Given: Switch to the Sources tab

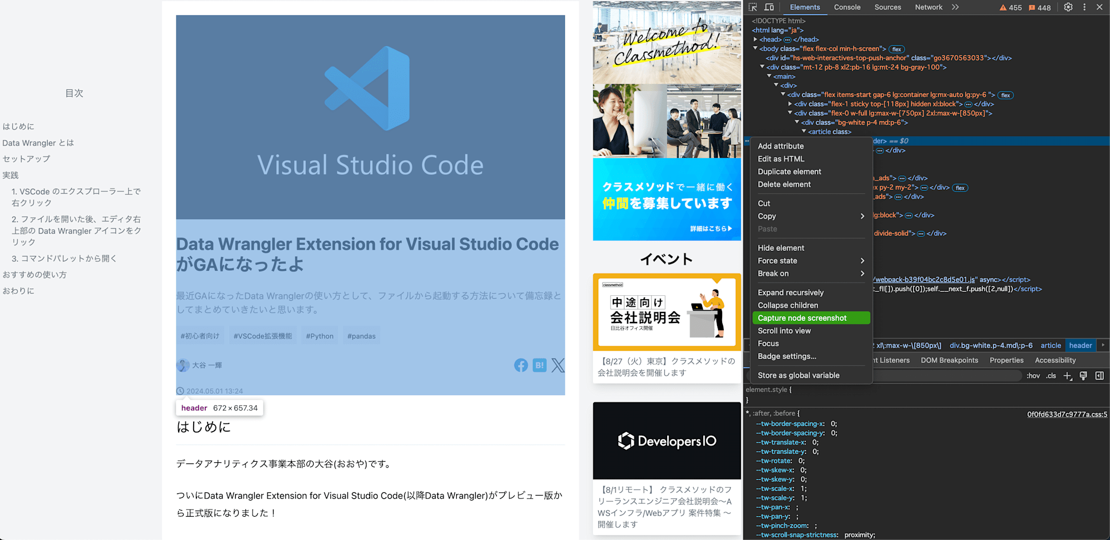Looking at the screenshot, I should (x=887, y=7).
